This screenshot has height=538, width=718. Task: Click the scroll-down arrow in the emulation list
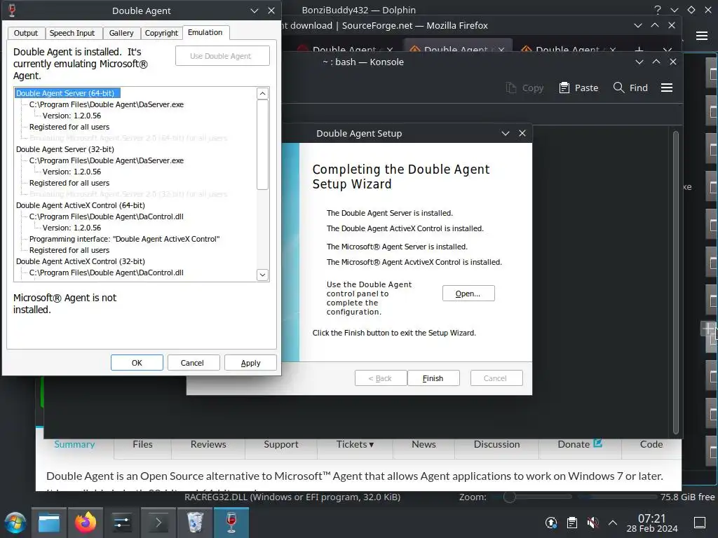262,275
